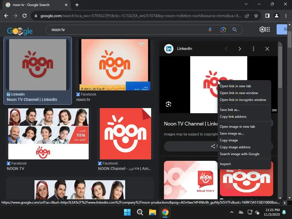Click the Sign in button

point(282,29)
